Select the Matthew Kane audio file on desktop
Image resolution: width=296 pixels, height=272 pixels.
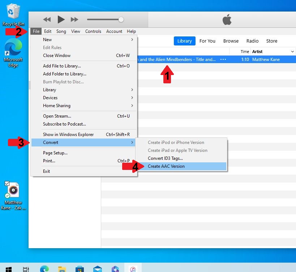(x=13, y=196)
